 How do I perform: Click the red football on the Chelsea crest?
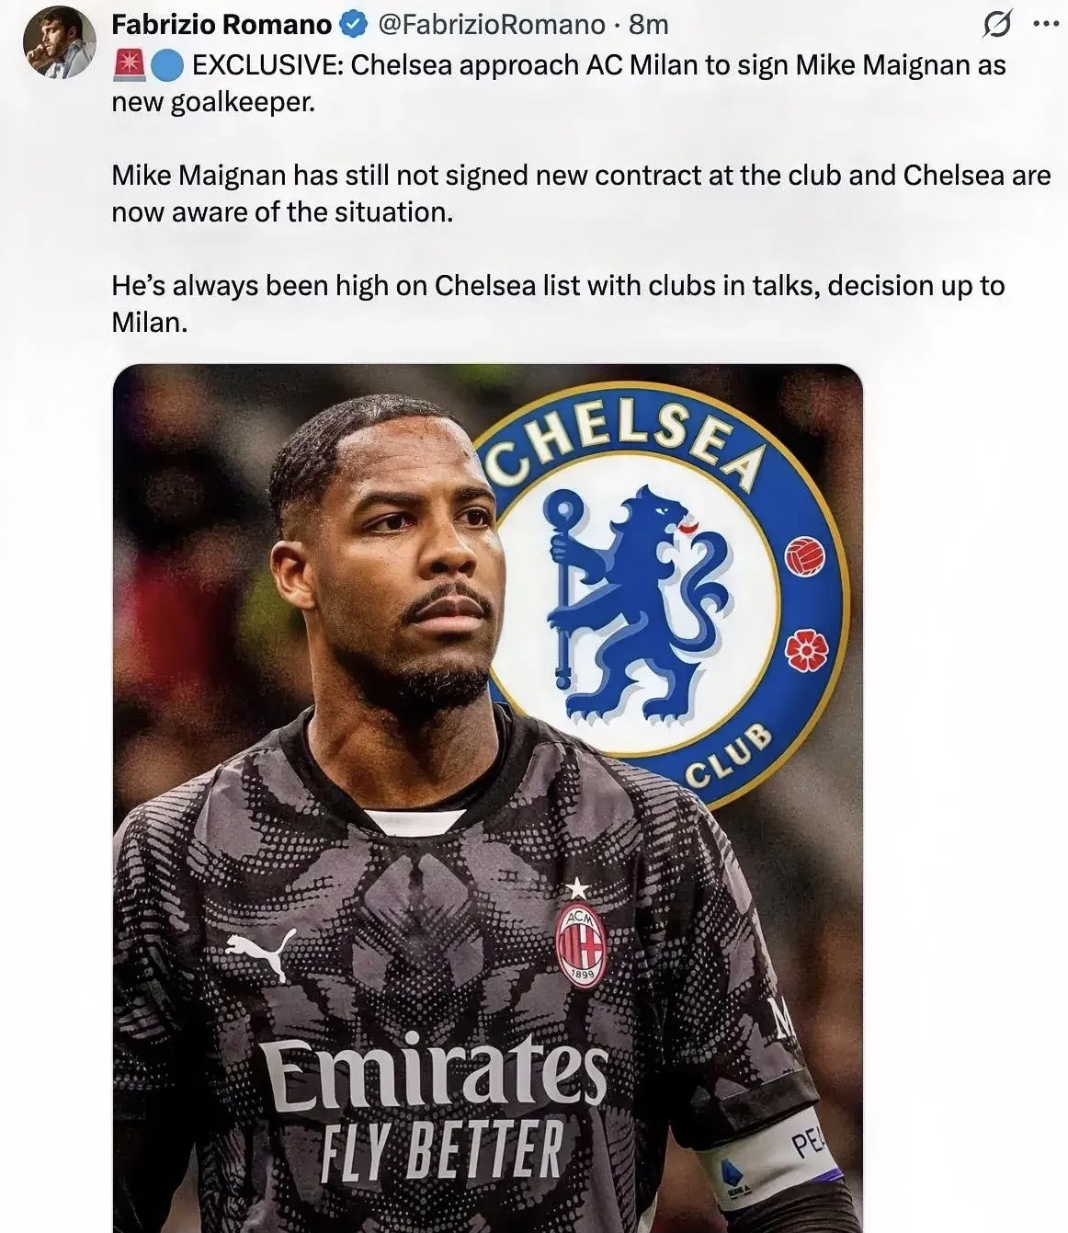(x=805, y=556)
